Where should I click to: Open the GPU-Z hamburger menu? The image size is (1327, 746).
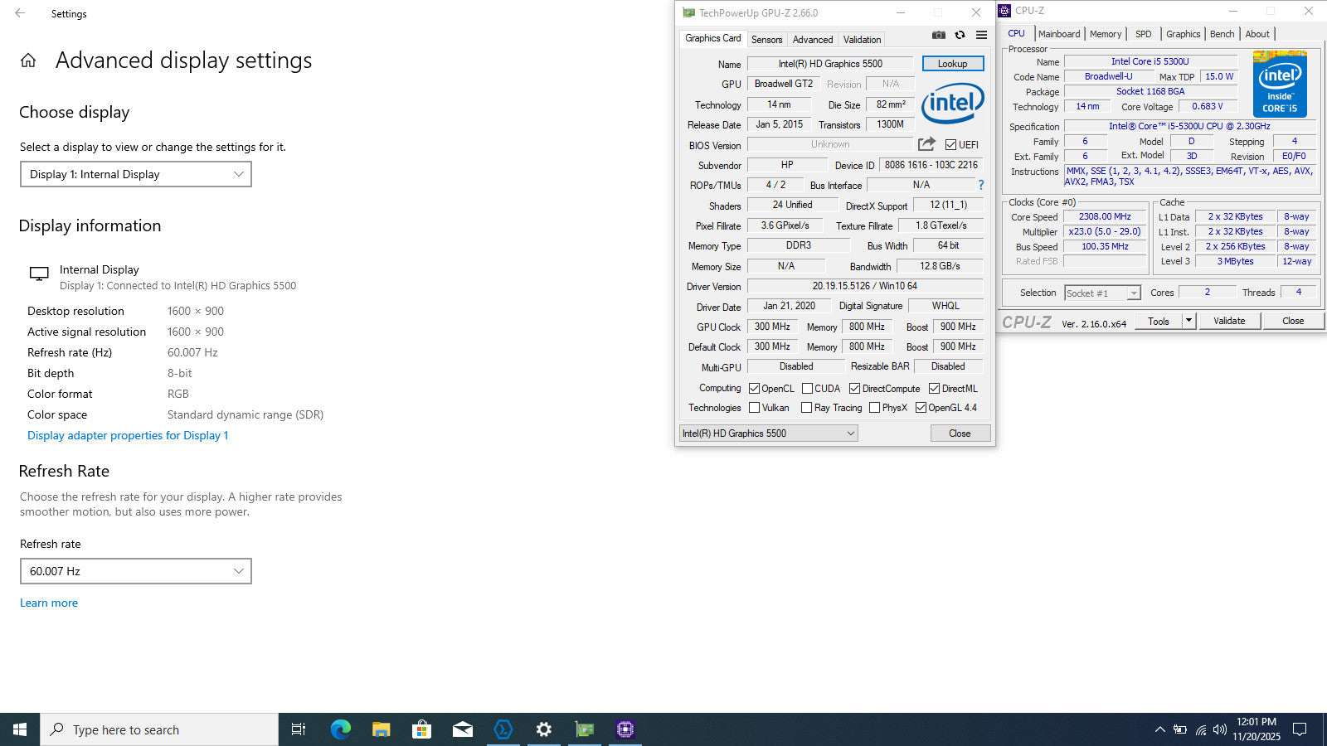click(x=981, y=35)
